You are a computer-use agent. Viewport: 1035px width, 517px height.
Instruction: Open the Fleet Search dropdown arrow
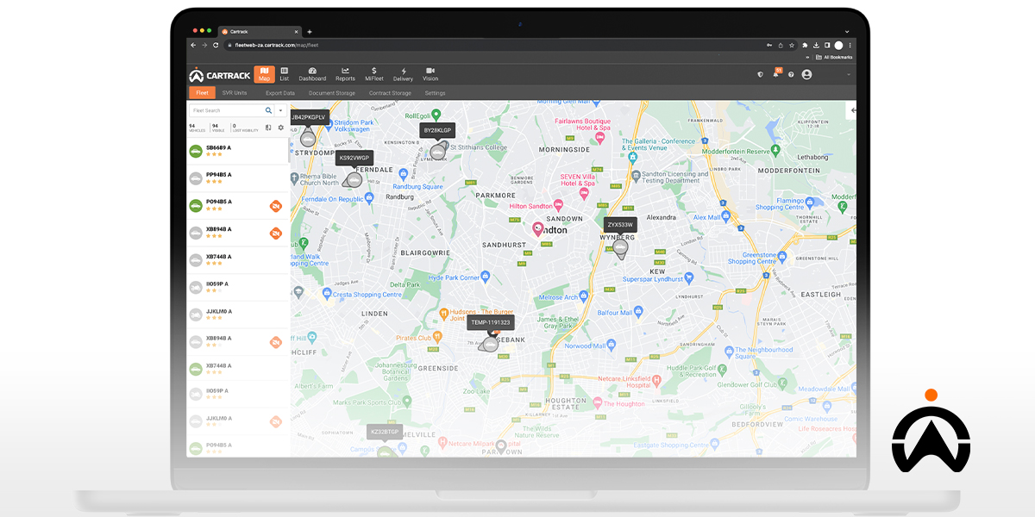pos(280,110)
